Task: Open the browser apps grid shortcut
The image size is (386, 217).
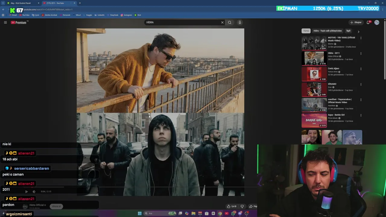Action: point(3,15)
